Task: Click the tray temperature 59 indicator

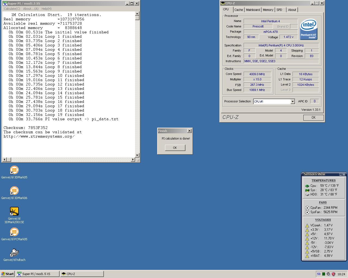Action: point(319,274)
